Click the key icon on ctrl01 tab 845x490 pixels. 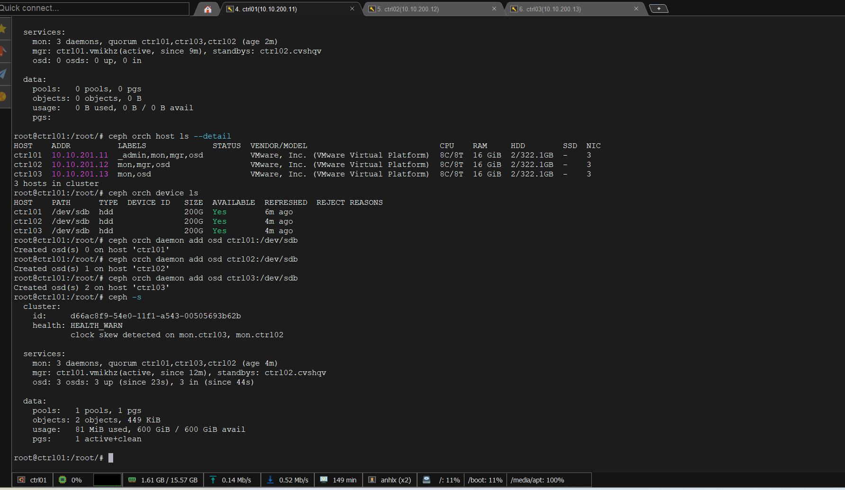(230, 9)
